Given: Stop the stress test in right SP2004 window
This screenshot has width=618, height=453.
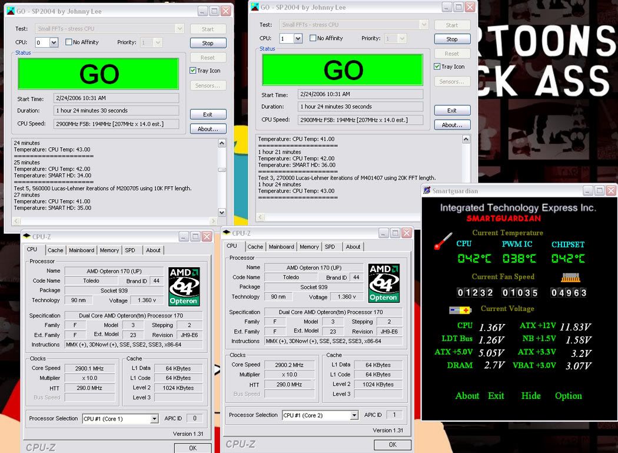Looking at the screenshot, I should point(452,39).
